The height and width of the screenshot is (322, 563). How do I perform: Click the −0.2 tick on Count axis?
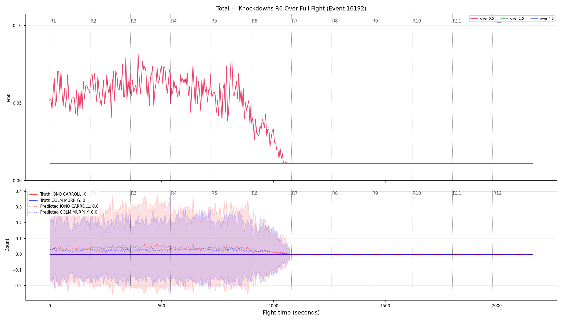(x=17, y=286)
